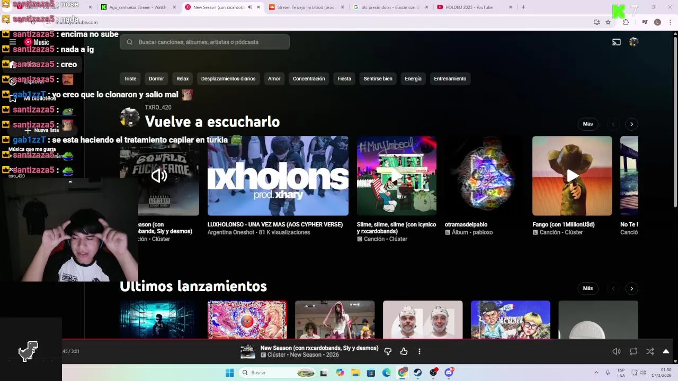Open YouTube Music hamburger guide menu
This screenshot has height=381, width=678.
[x=12, y=42]
